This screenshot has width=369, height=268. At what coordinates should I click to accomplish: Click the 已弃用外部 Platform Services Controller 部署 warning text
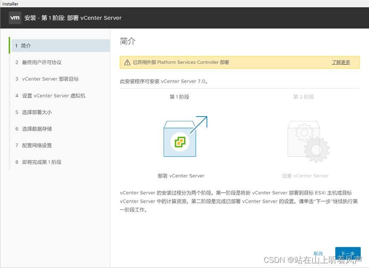(181, 62)
